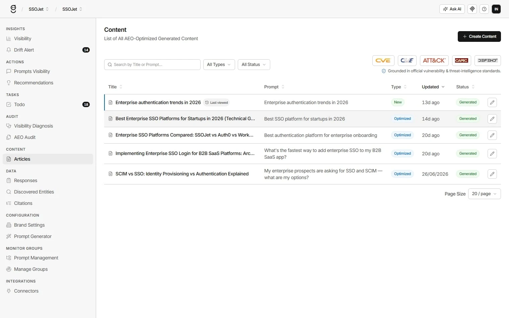Toggle Updated column sort order
This screenshot has height=318, width=509.
click(433, 87)
